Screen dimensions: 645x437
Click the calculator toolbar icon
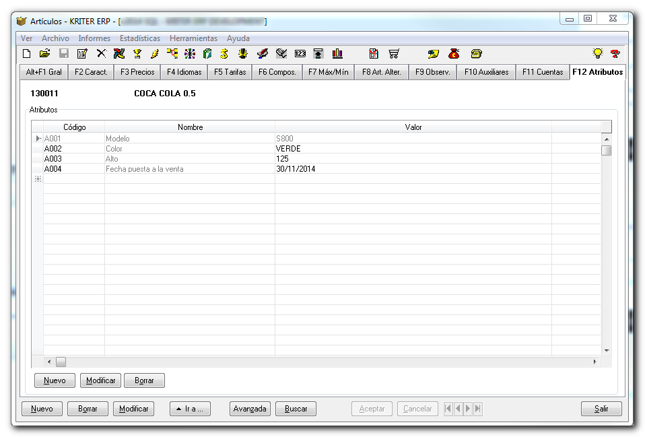click(x=374, y=53)
